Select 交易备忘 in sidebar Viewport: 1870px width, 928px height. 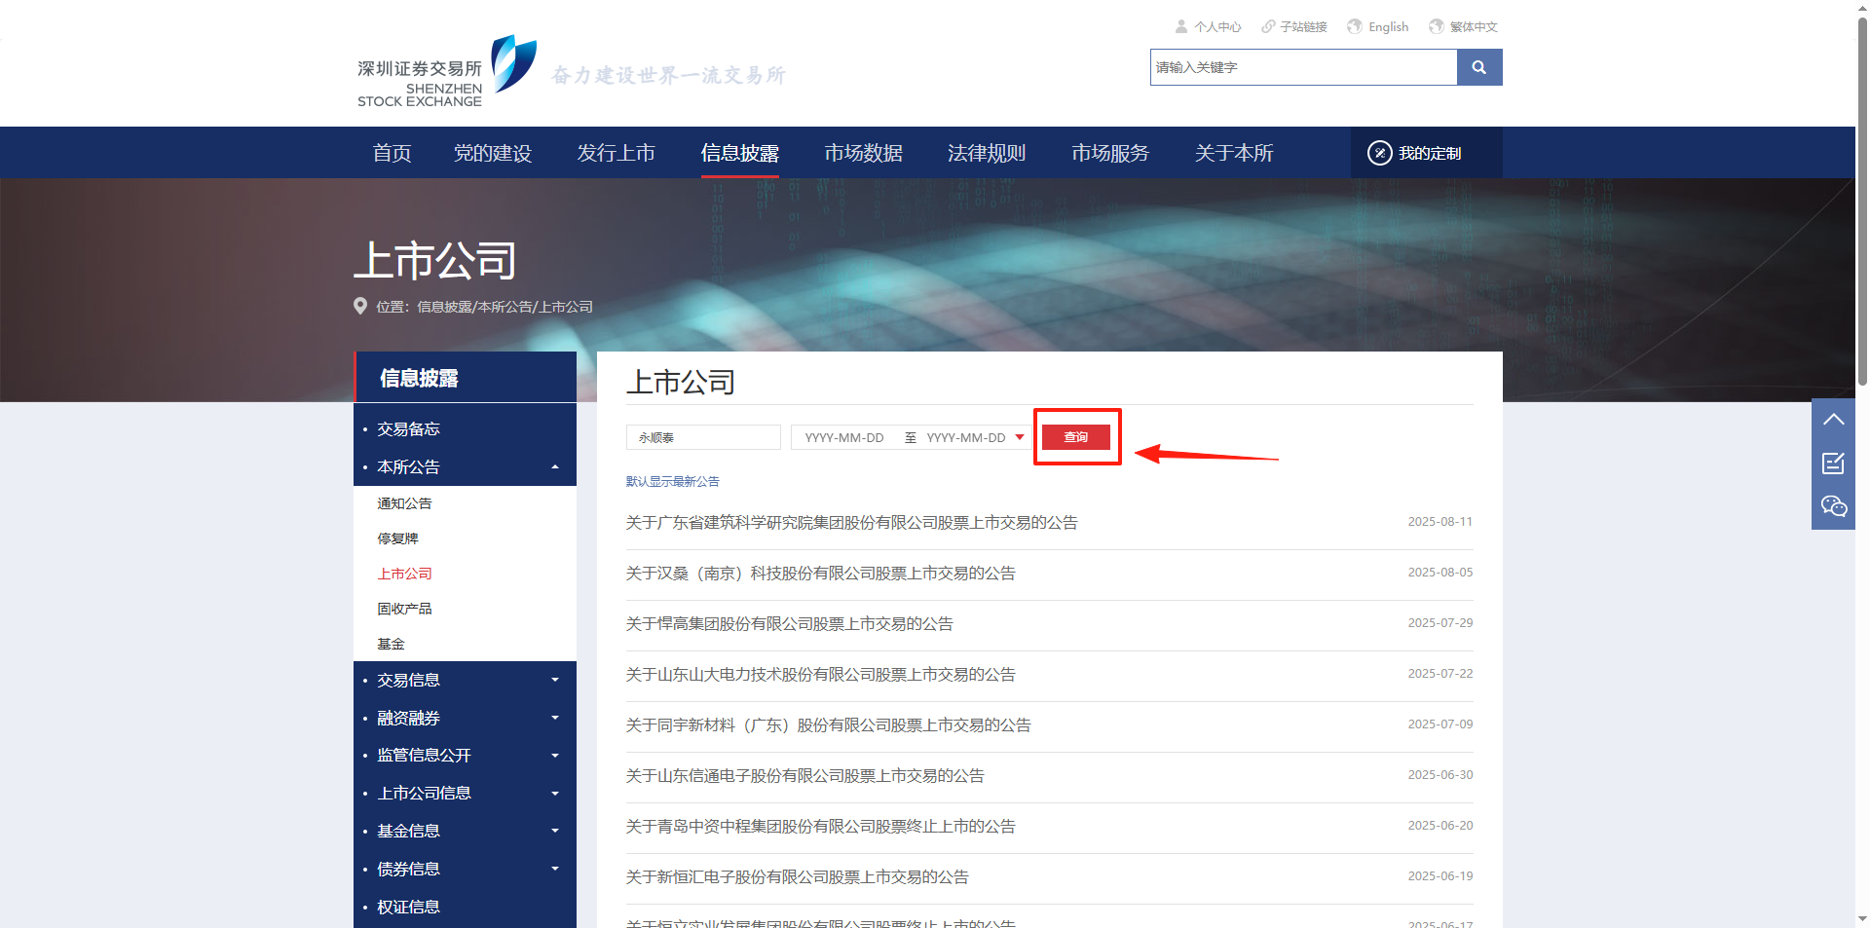[x=408, y=429]
